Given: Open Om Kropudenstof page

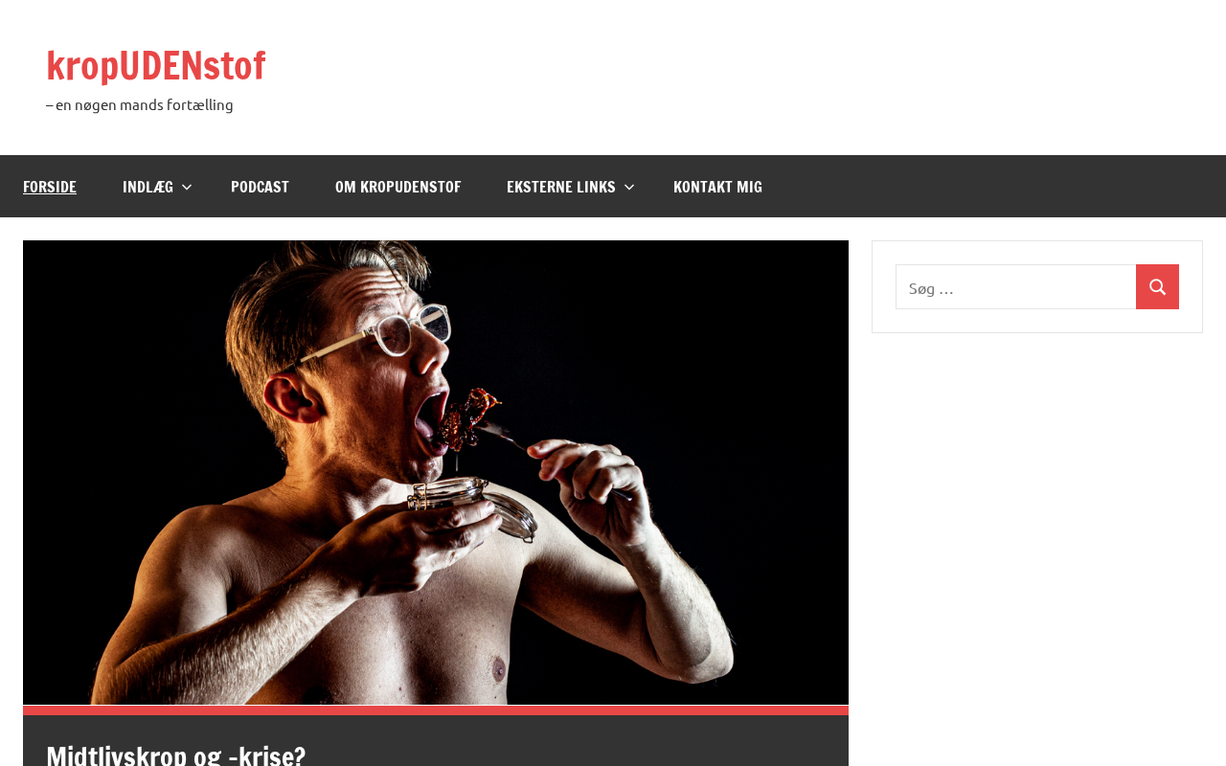Looking at the screenshot, I should pyautogui.click(x=397, y=187).
